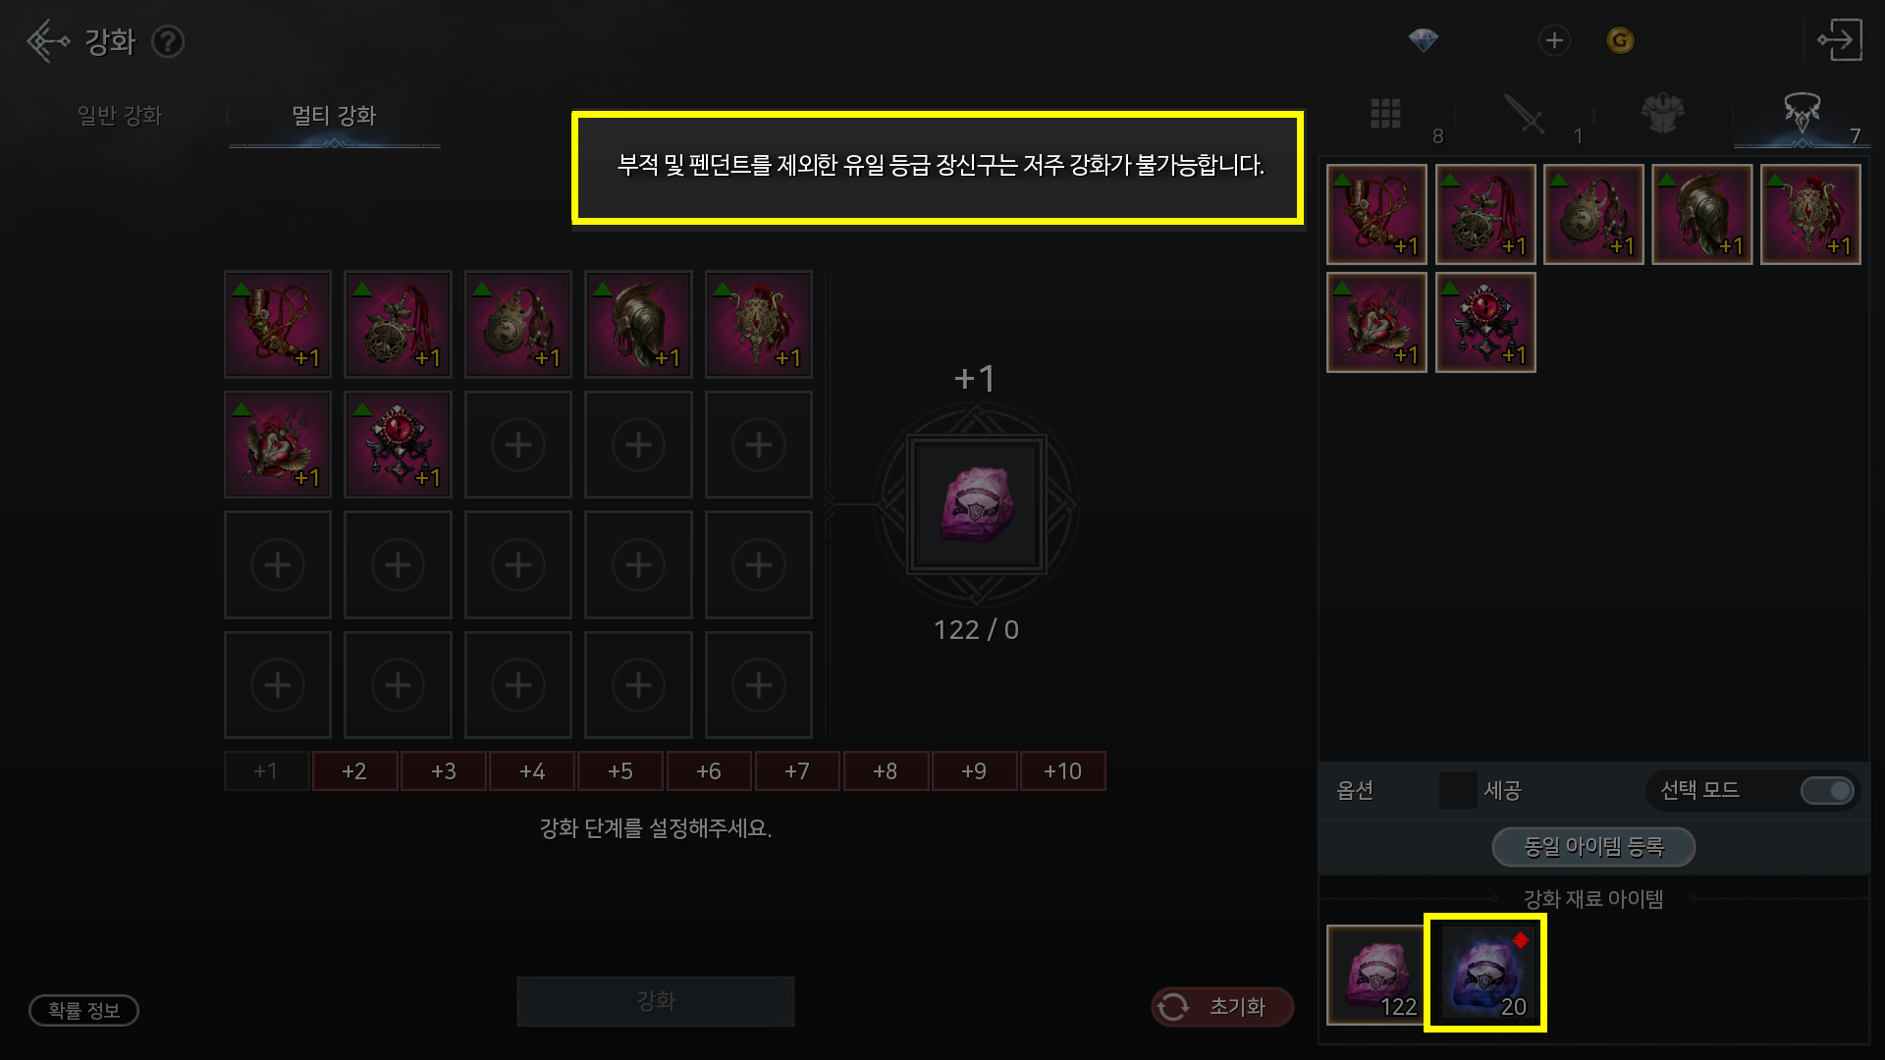Select the all items grid icon
1885x1060 pixels.
(1385, 114)
